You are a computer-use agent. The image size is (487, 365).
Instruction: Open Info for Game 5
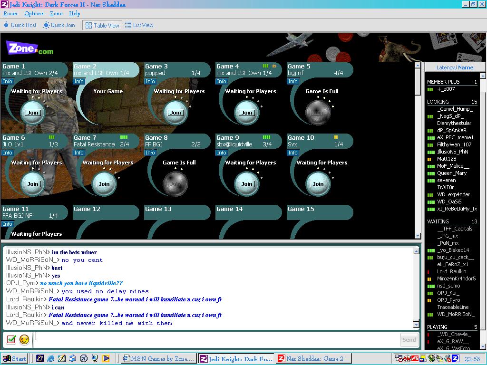292,81
